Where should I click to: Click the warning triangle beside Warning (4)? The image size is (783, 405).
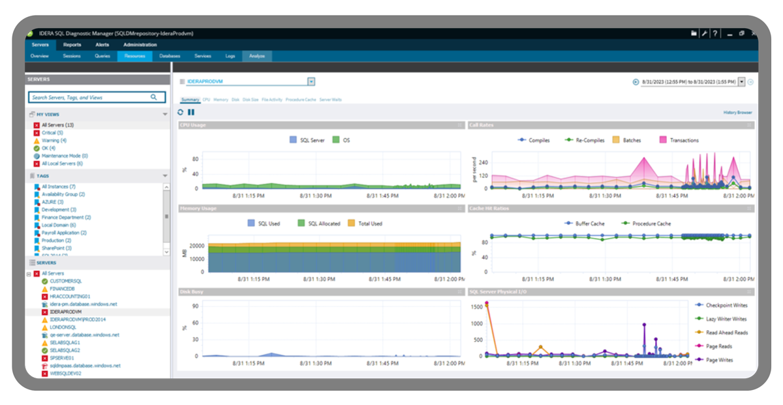pos(37,140)
